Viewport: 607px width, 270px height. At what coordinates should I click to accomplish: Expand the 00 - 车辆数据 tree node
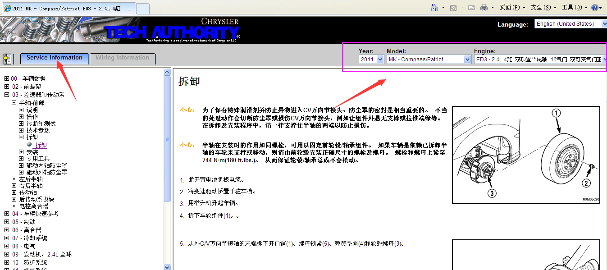pos(7,78)
